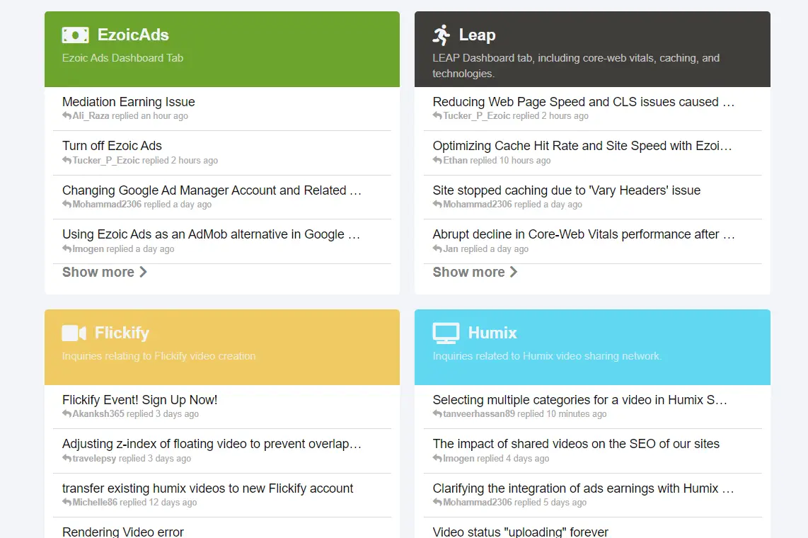
Task: Open topic 'The impact of shared videos on SEO'
Action: tap(576, 444)
